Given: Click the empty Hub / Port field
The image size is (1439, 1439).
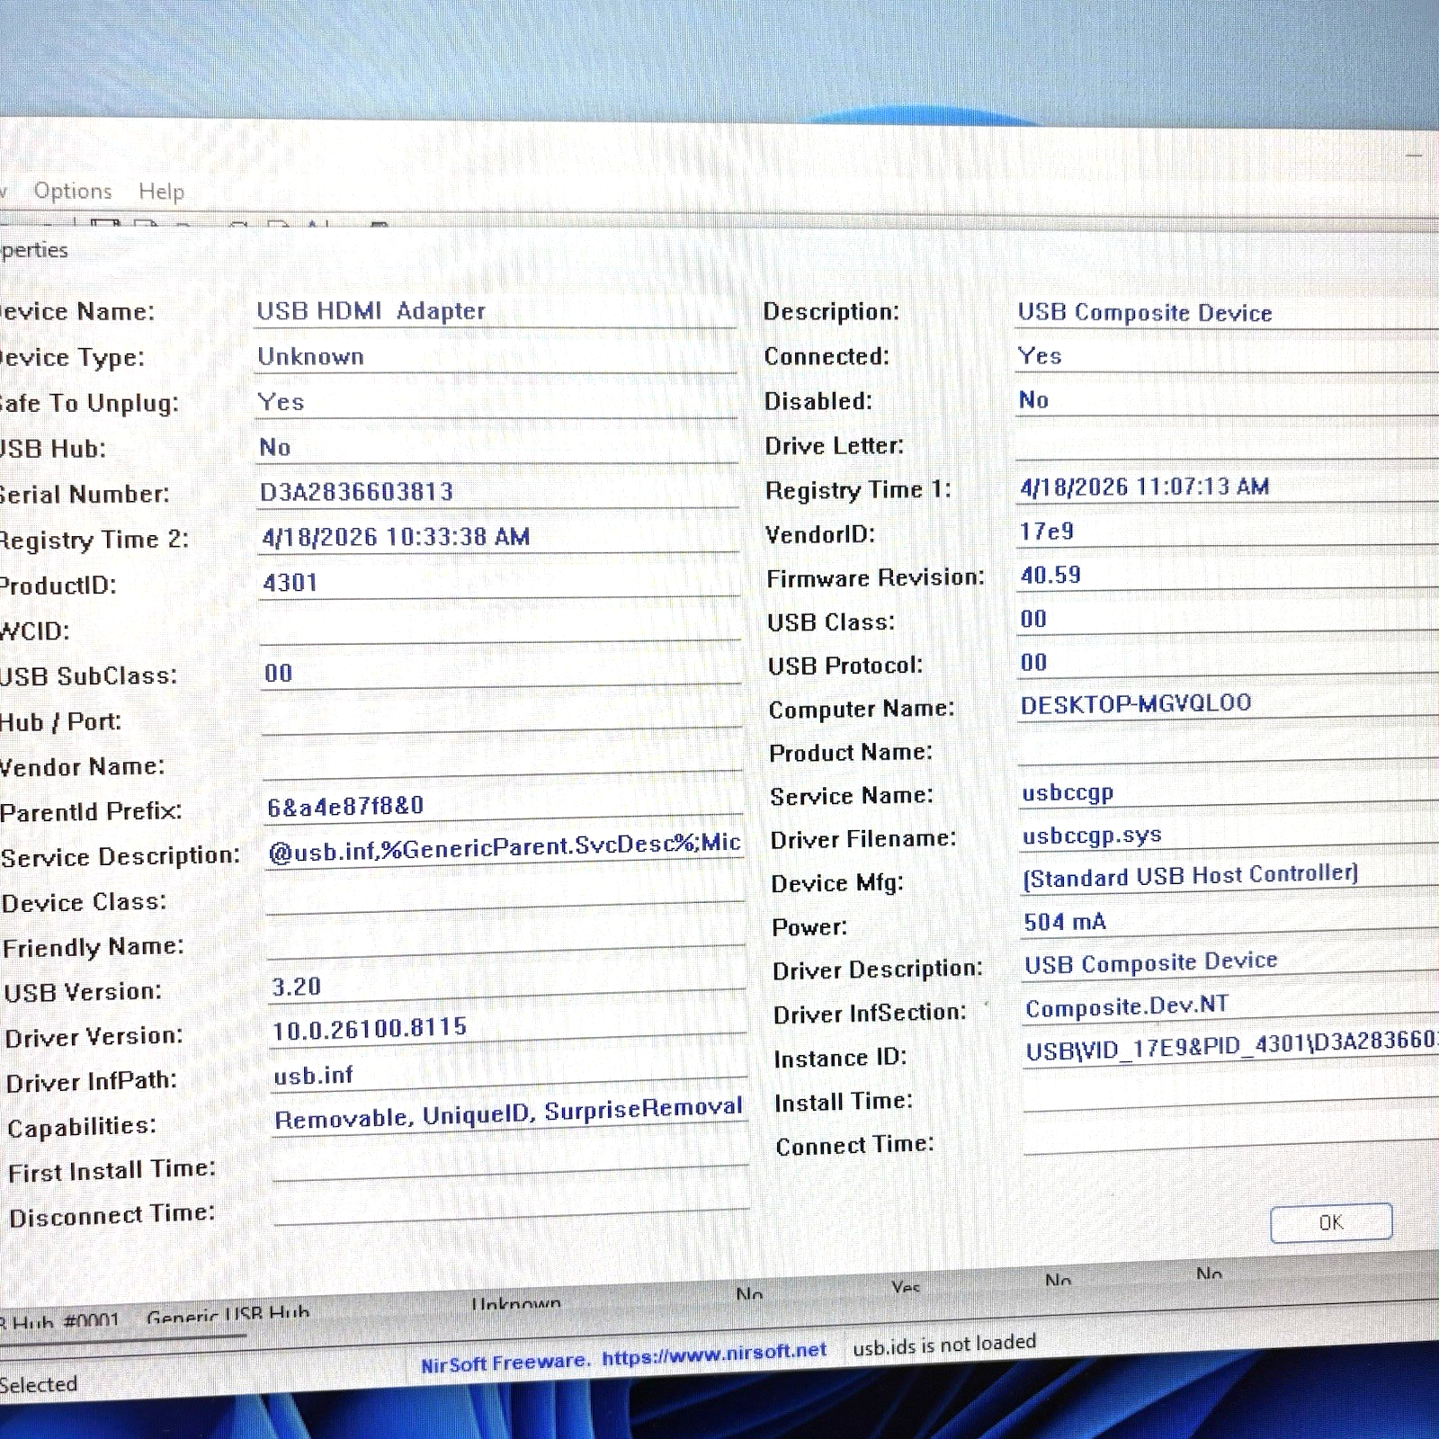Looking at the screenshot, I should (x=502, y=718).
